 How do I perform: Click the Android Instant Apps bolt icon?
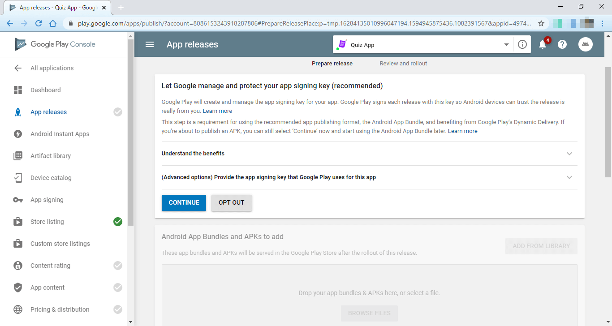[18, 134]
